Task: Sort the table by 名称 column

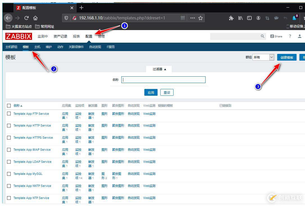Action: coord(18,106)
